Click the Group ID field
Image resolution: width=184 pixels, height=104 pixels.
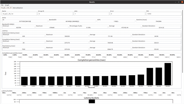(55, 14)
